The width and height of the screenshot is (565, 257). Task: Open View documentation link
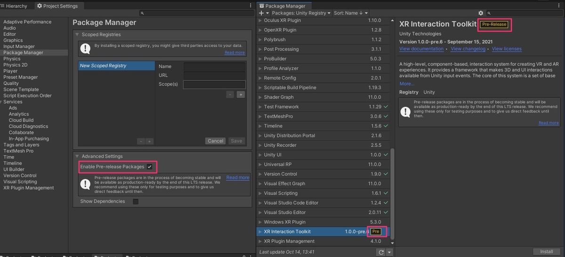(421, 48)
